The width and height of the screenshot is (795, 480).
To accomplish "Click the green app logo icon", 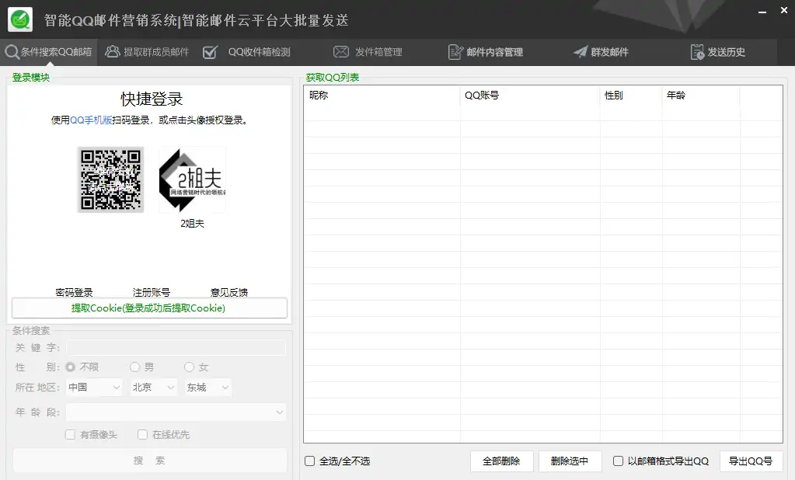I will (20, 19).
